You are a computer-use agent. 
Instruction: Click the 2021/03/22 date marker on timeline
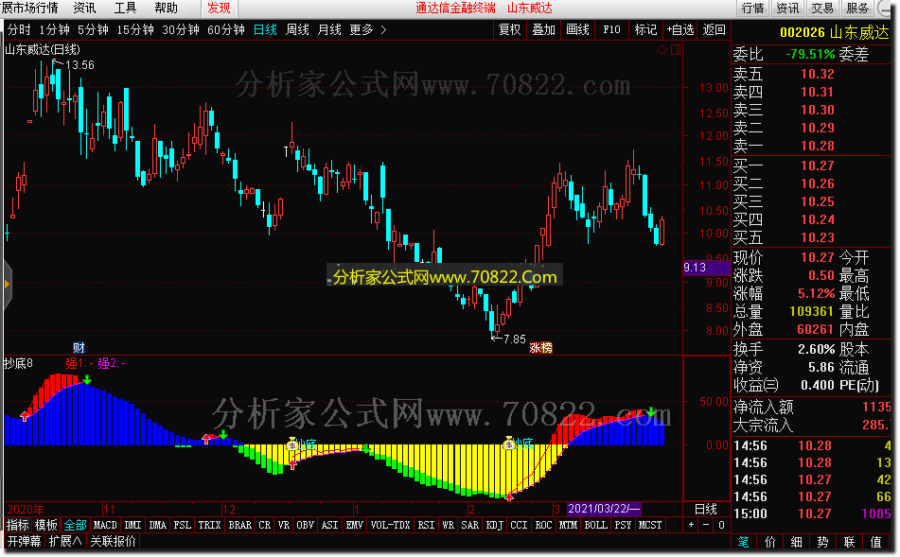pyautogui.click(x=603, y=509)
